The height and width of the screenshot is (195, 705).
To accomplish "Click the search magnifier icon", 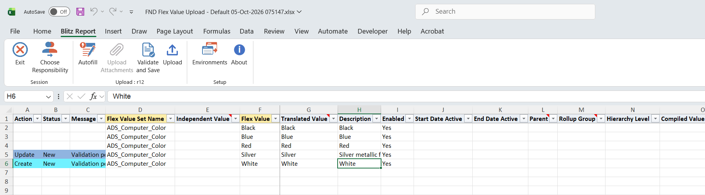I will click(425, 12).
